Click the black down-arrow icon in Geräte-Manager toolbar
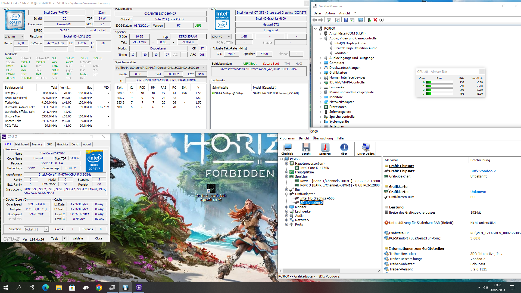The width and height of the screenshot is (521, 293). pos(382,20)
